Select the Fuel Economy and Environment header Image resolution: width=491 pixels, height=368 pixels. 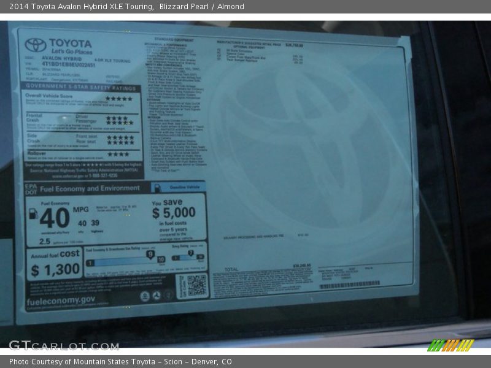tap(90, 188)
